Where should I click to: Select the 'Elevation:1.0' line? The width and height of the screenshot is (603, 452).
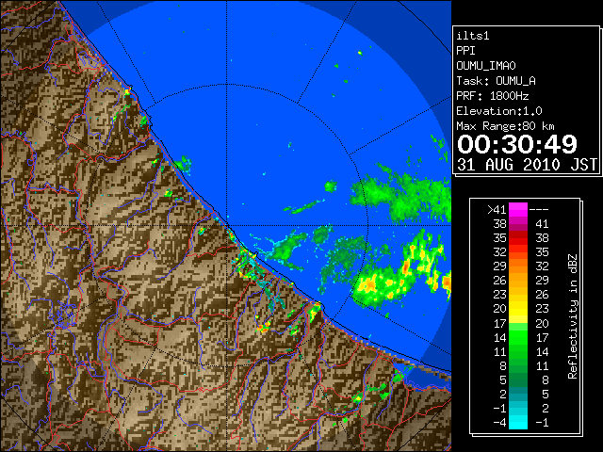(499, 111)
